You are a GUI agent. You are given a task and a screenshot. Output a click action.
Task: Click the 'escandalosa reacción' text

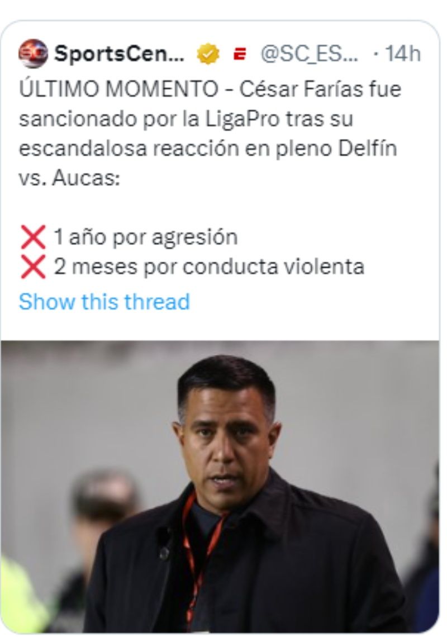pyautogui.click(x=130, y=149)
